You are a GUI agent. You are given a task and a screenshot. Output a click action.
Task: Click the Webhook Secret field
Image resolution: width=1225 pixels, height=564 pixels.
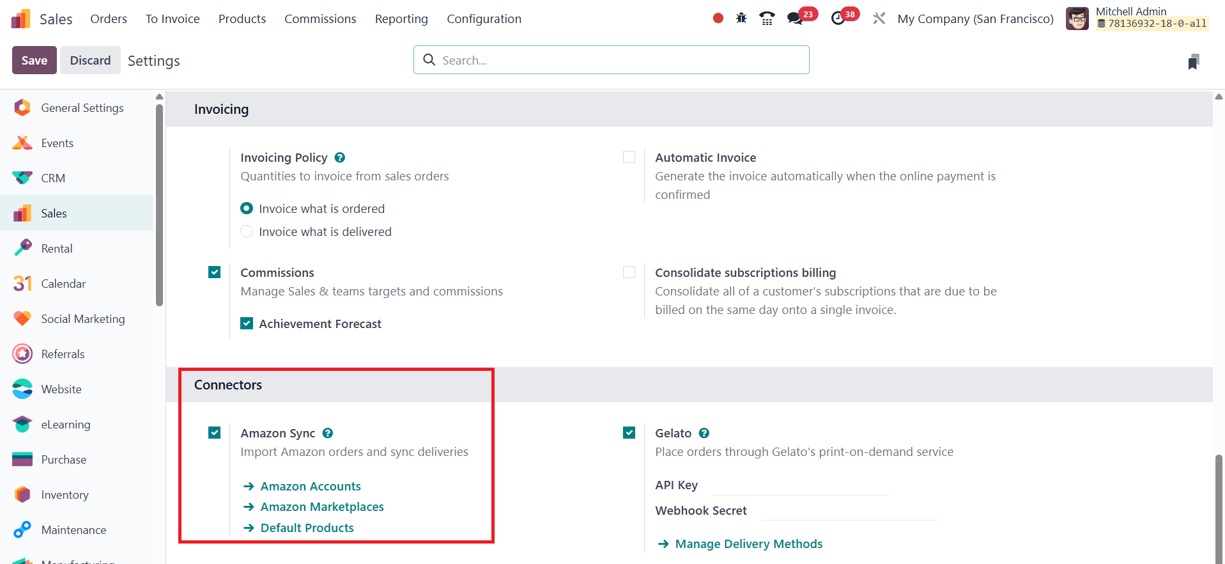[849, 511]
